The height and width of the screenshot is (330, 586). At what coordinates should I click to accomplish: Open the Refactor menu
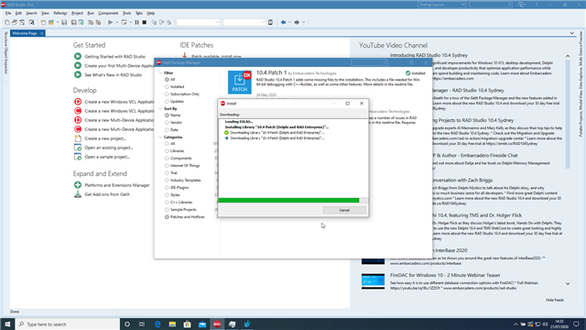[60, 13]
